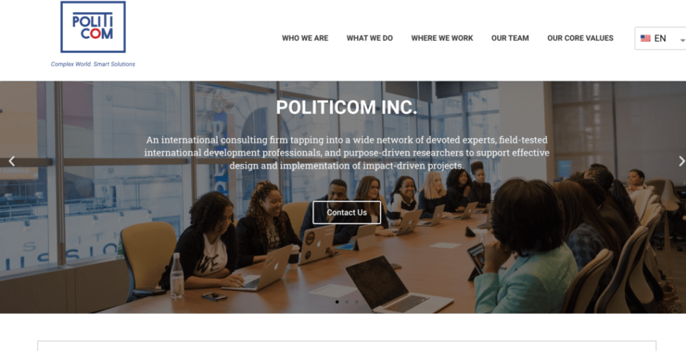Select the second carousel dot indicator
The height and width of the screenshot is (351, 686).
point(347,302)
